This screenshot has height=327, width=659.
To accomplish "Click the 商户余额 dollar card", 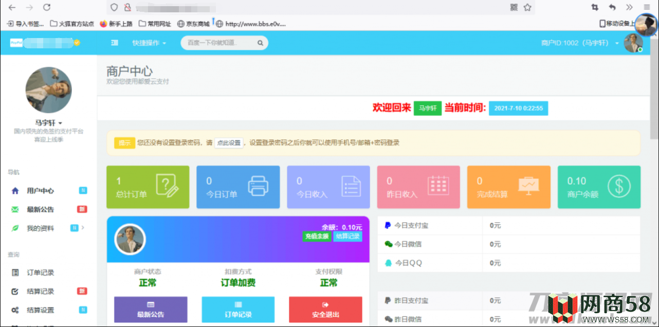I will point(599,187).
